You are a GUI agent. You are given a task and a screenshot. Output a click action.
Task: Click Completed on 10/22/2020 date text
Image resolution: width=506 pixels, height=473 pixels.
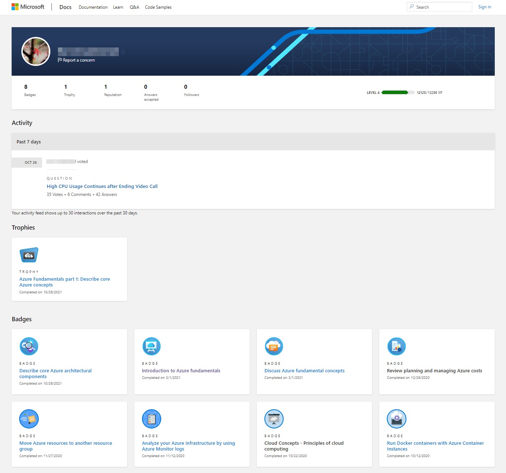coord(285,456)
